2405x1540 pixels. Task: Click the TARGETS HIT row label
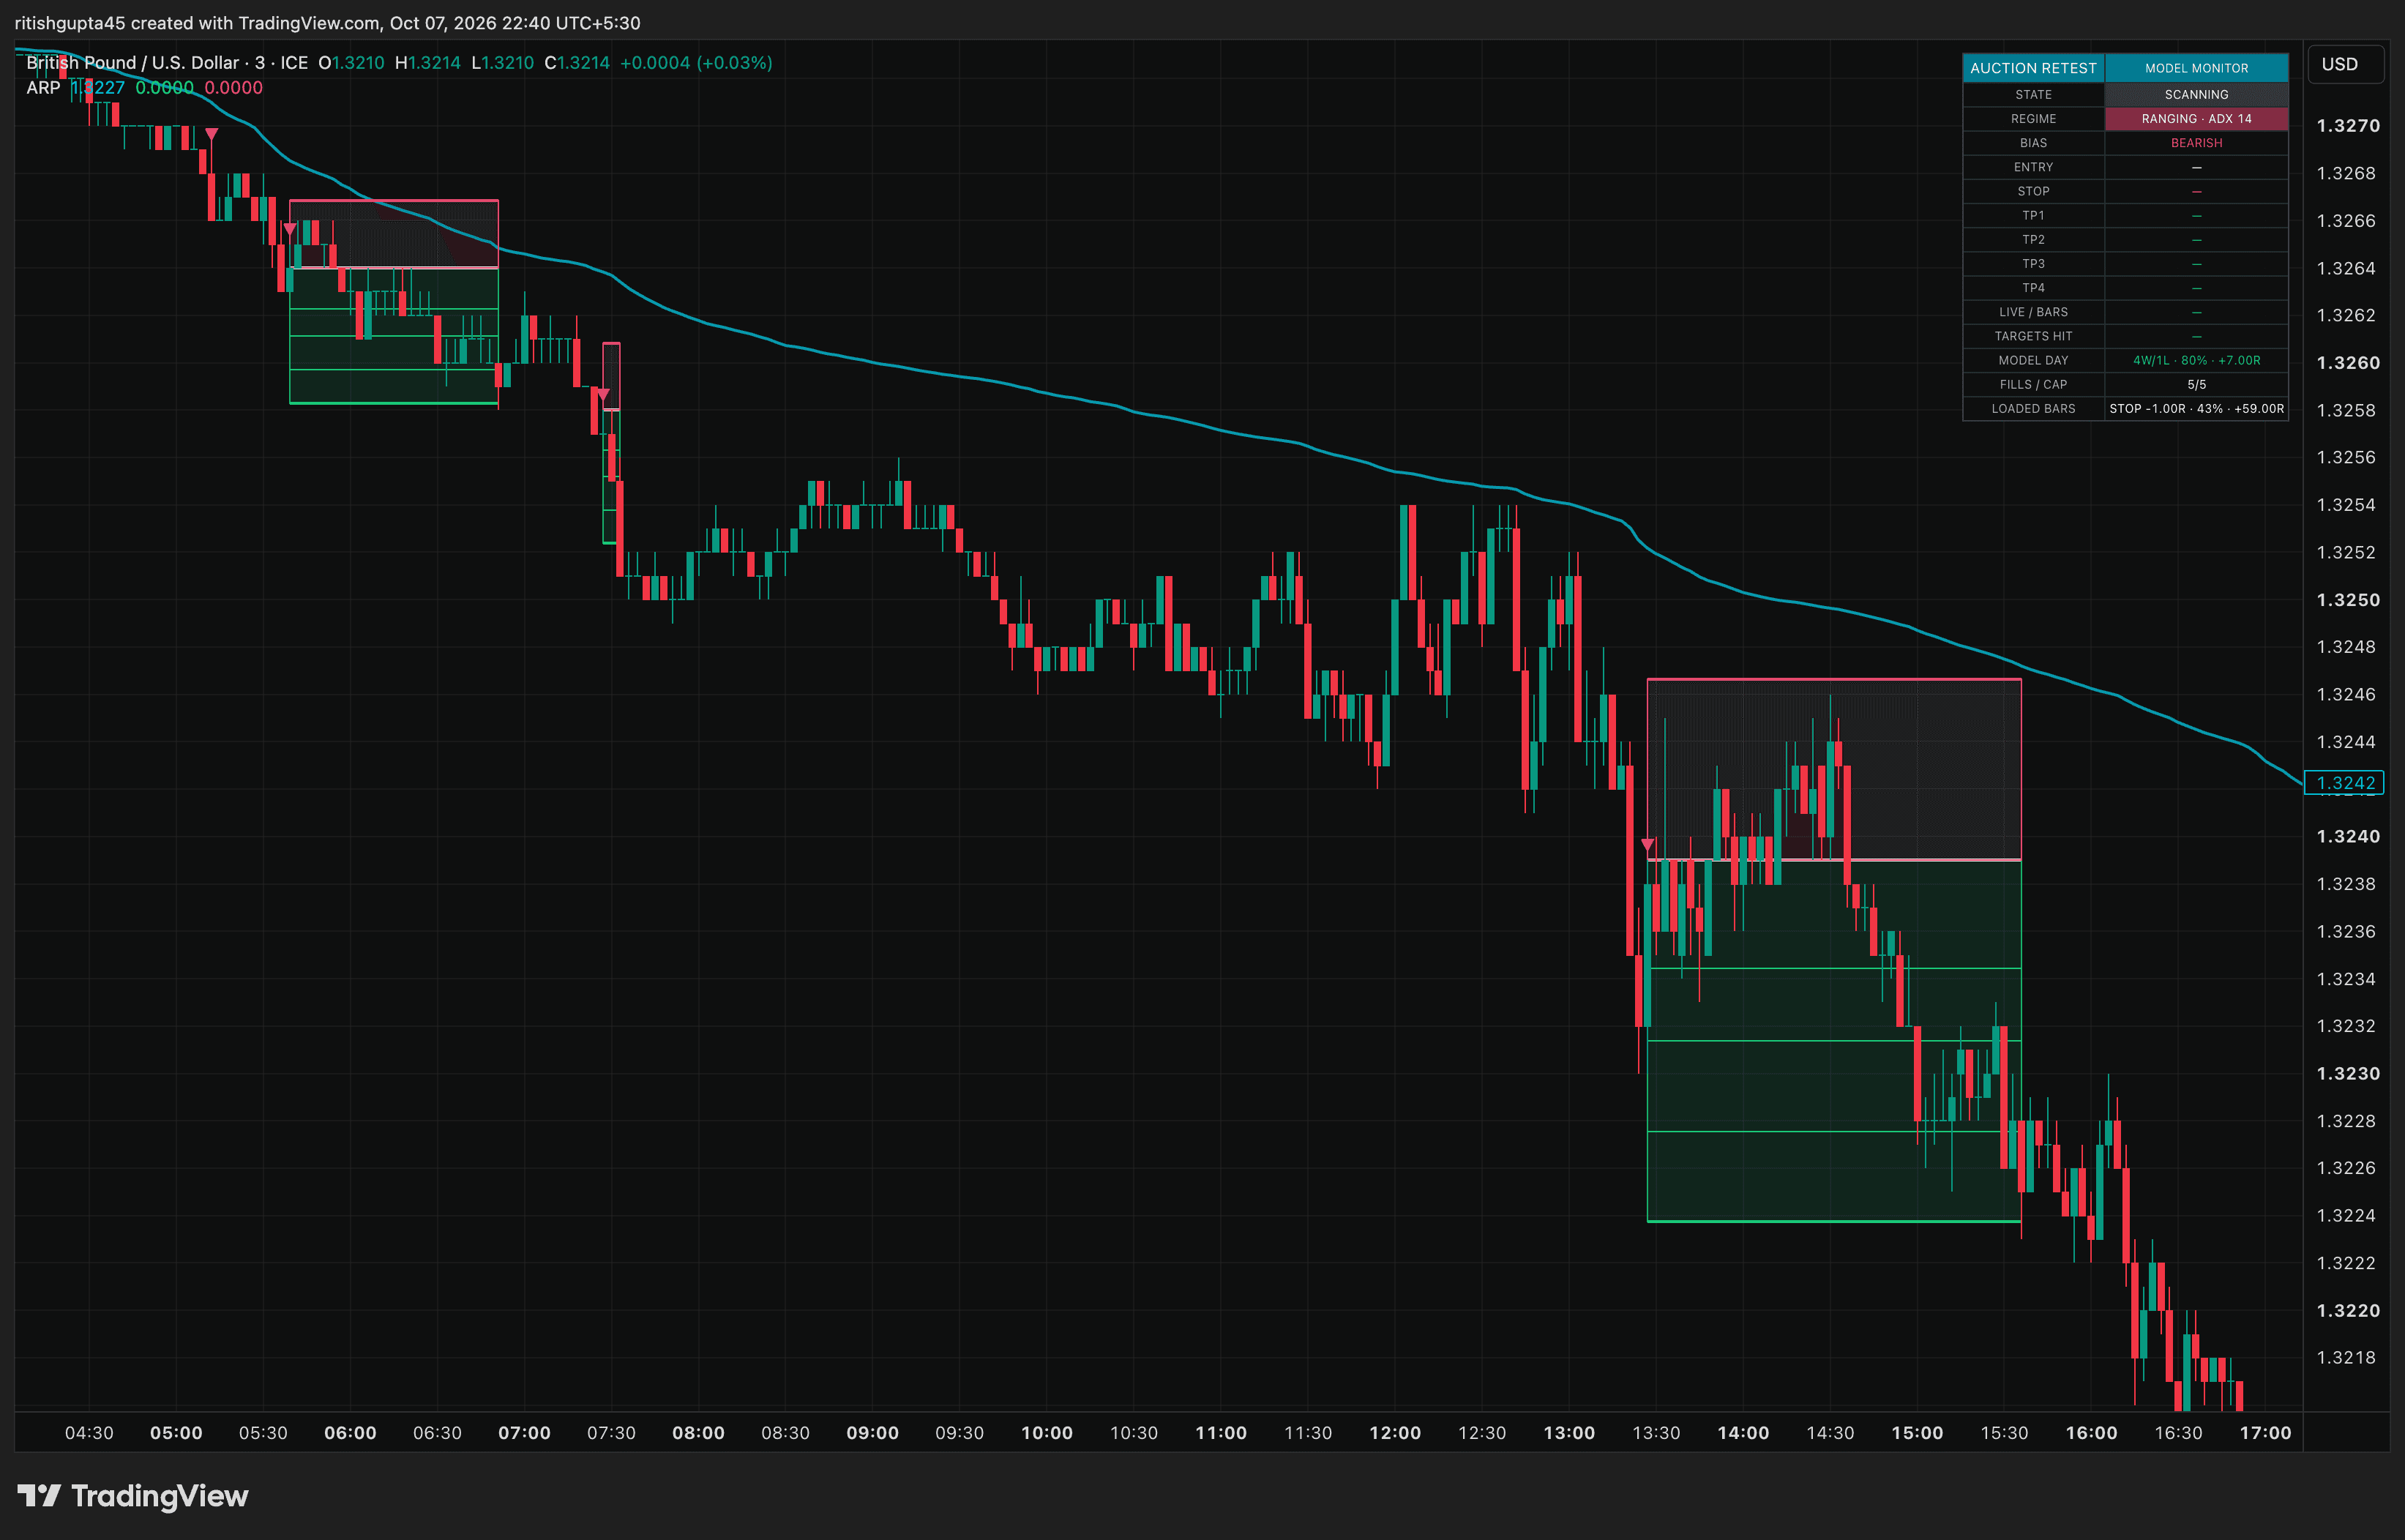point(2033,336)
